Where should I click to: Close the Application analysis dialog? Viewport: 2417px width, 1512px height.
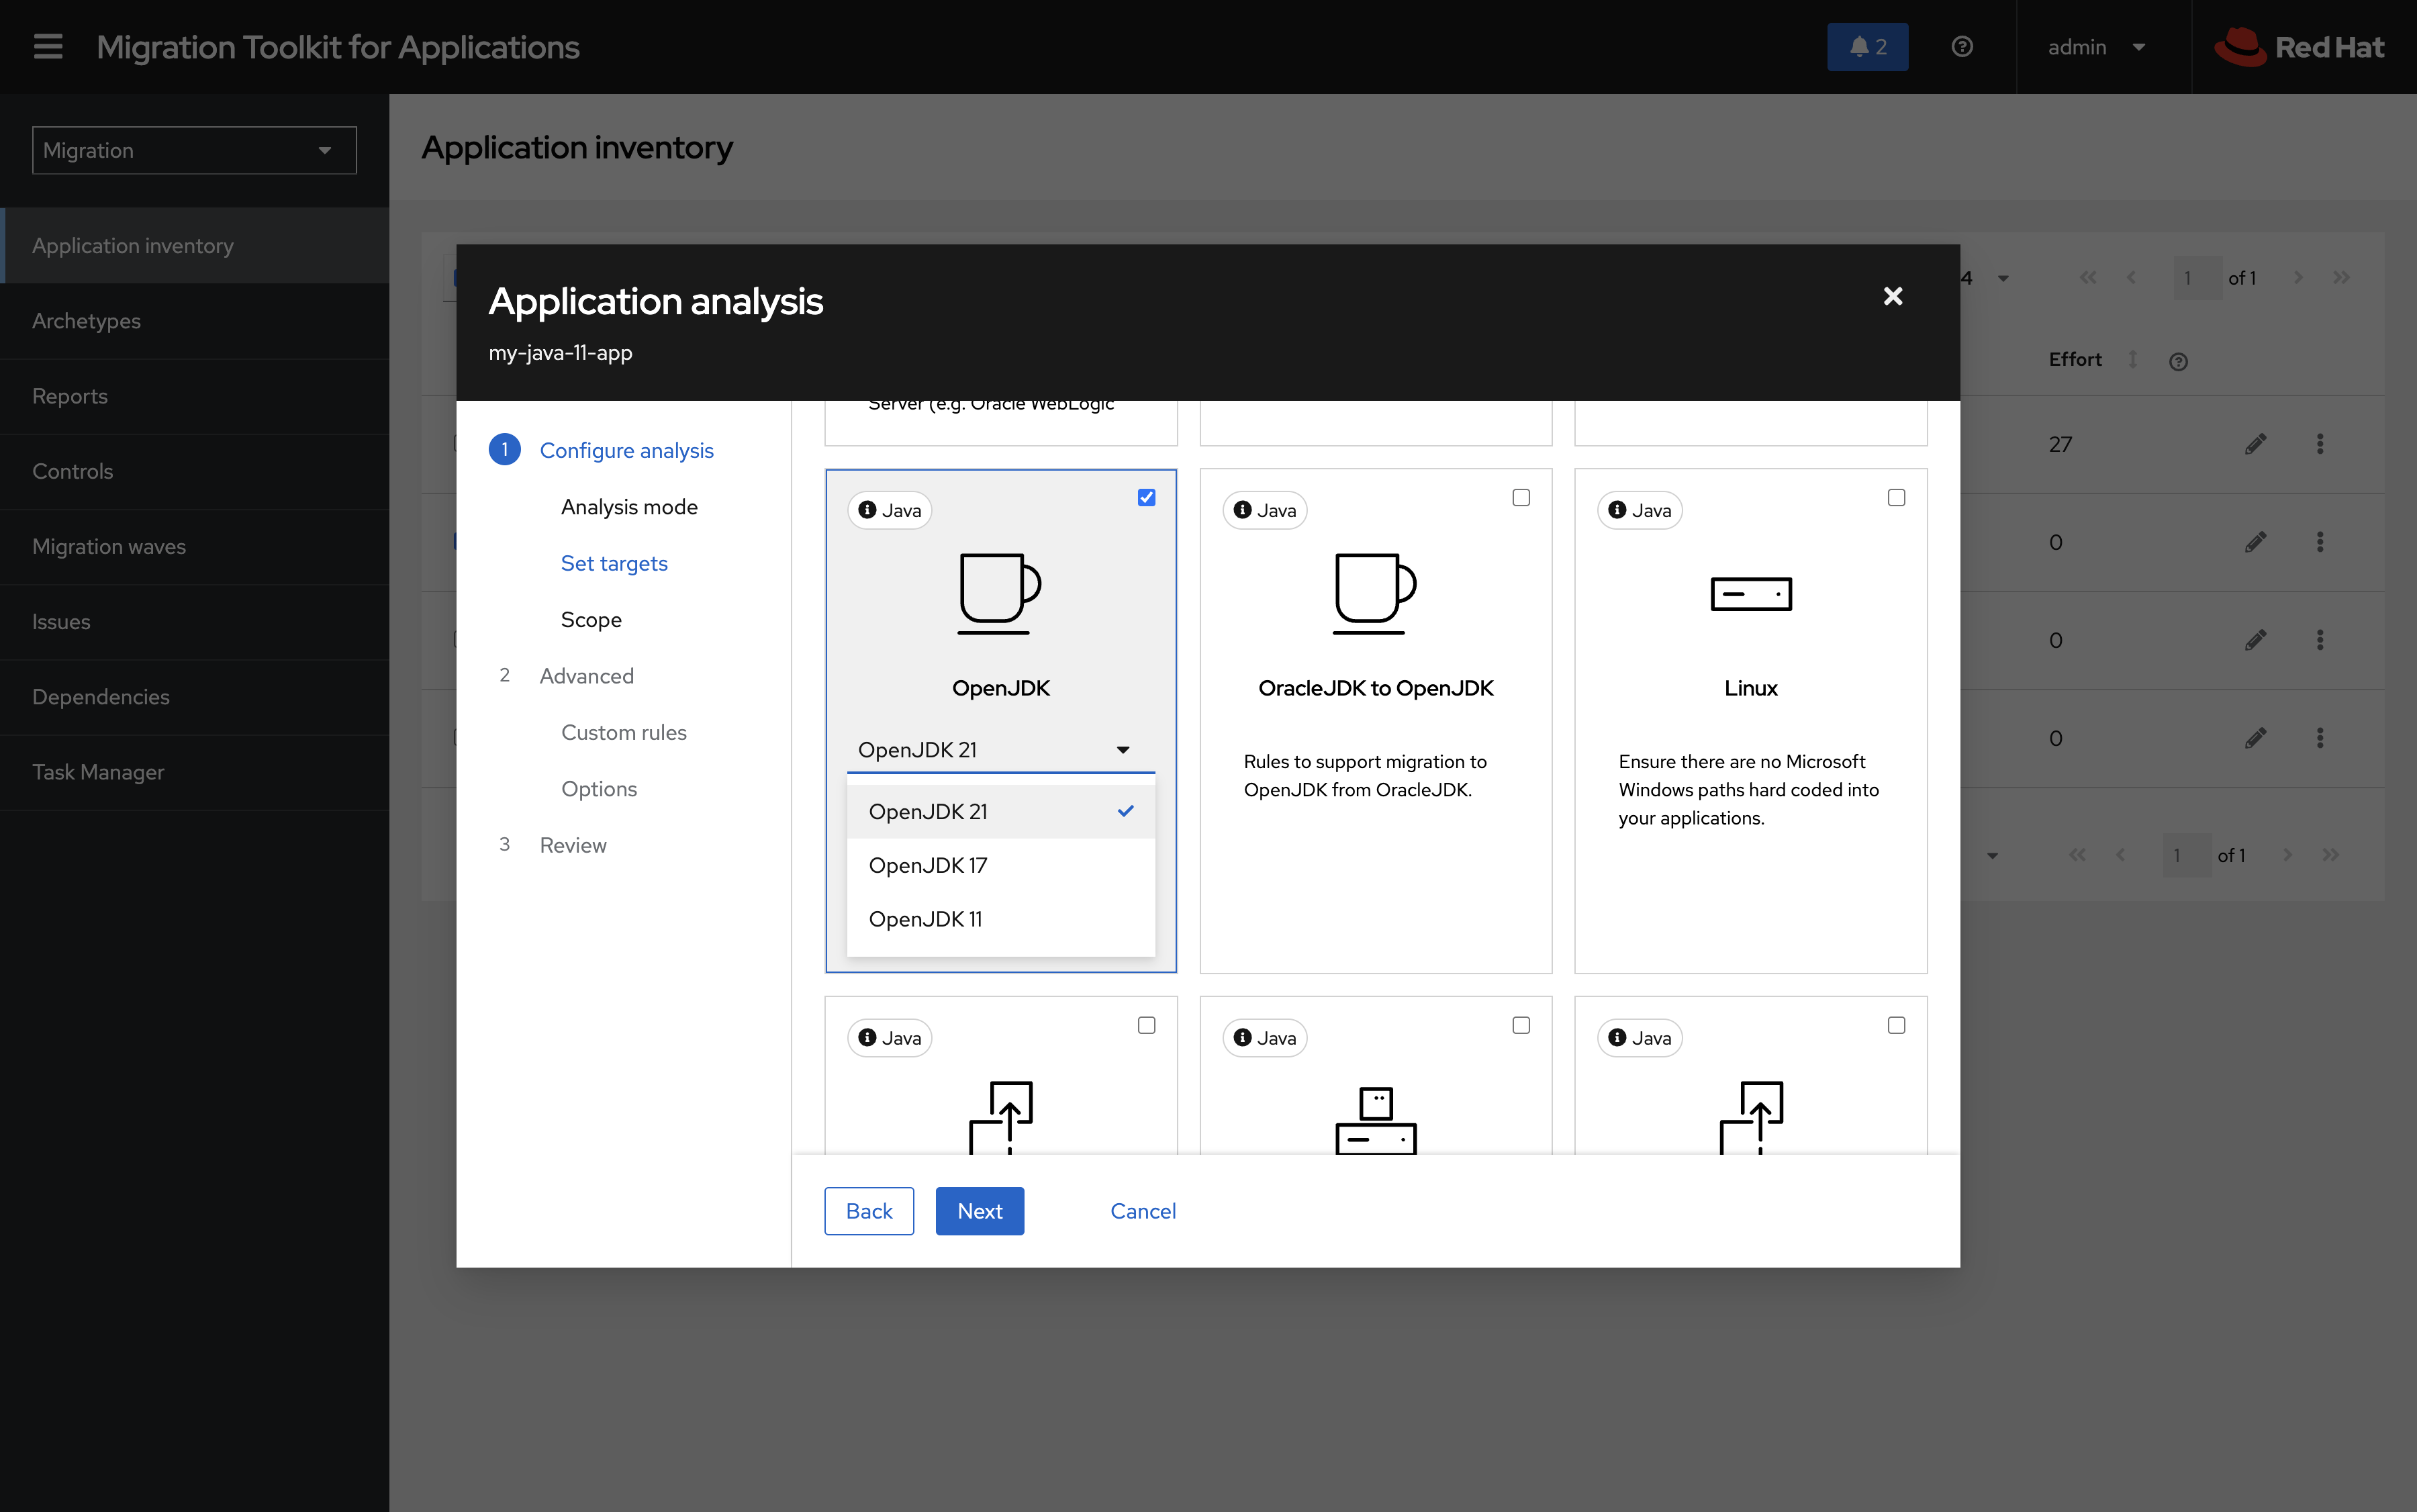pos(1892,296)
